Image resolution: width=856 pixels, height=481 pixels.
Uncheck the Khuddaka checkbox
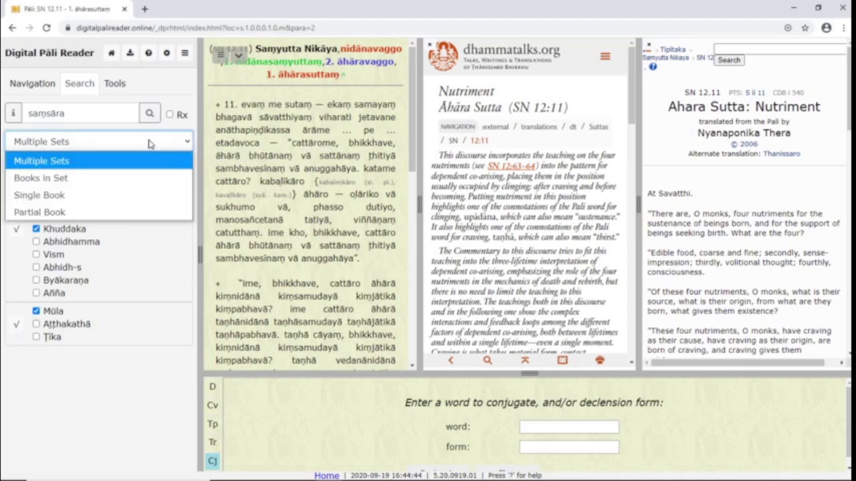coord(36,229)
